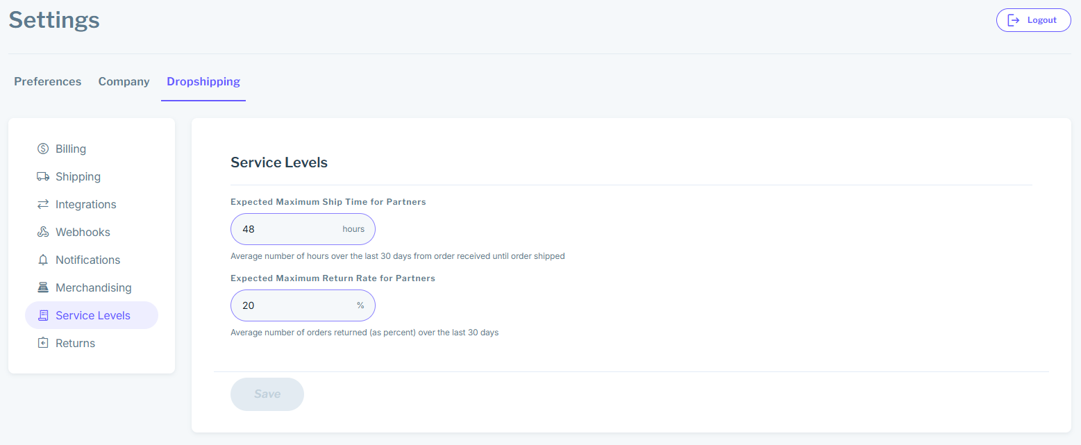Click the Integrations arrows icon

click(x=43, y=204)
